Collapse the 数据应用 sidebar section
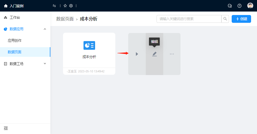 pos(45,29)
